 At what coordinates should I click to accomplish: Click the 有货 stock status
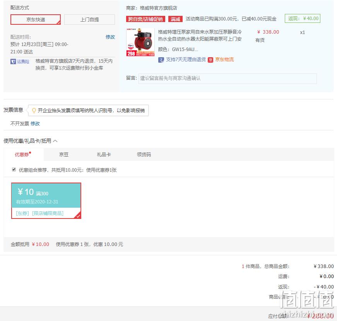point(260,40)
